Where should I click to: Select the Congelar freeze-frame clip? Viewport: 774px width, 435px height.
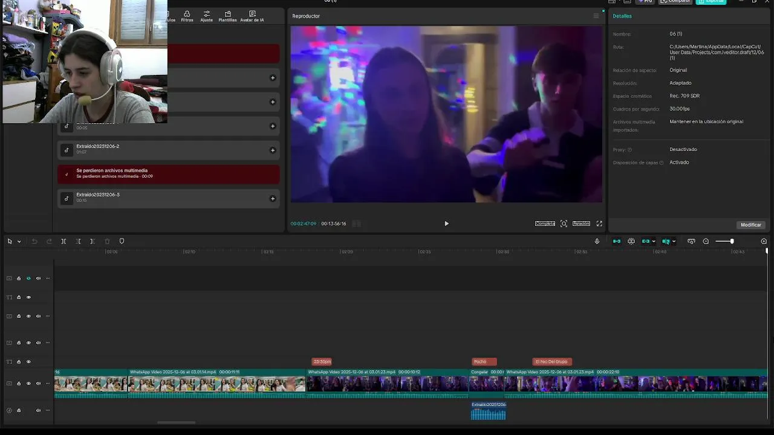(x=487, y=384)
